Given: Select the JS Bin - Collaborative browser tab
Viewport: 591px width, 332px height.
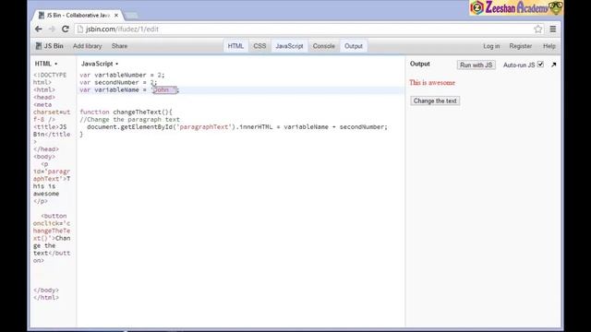Looking at the screenshot, I should point(78,15).
